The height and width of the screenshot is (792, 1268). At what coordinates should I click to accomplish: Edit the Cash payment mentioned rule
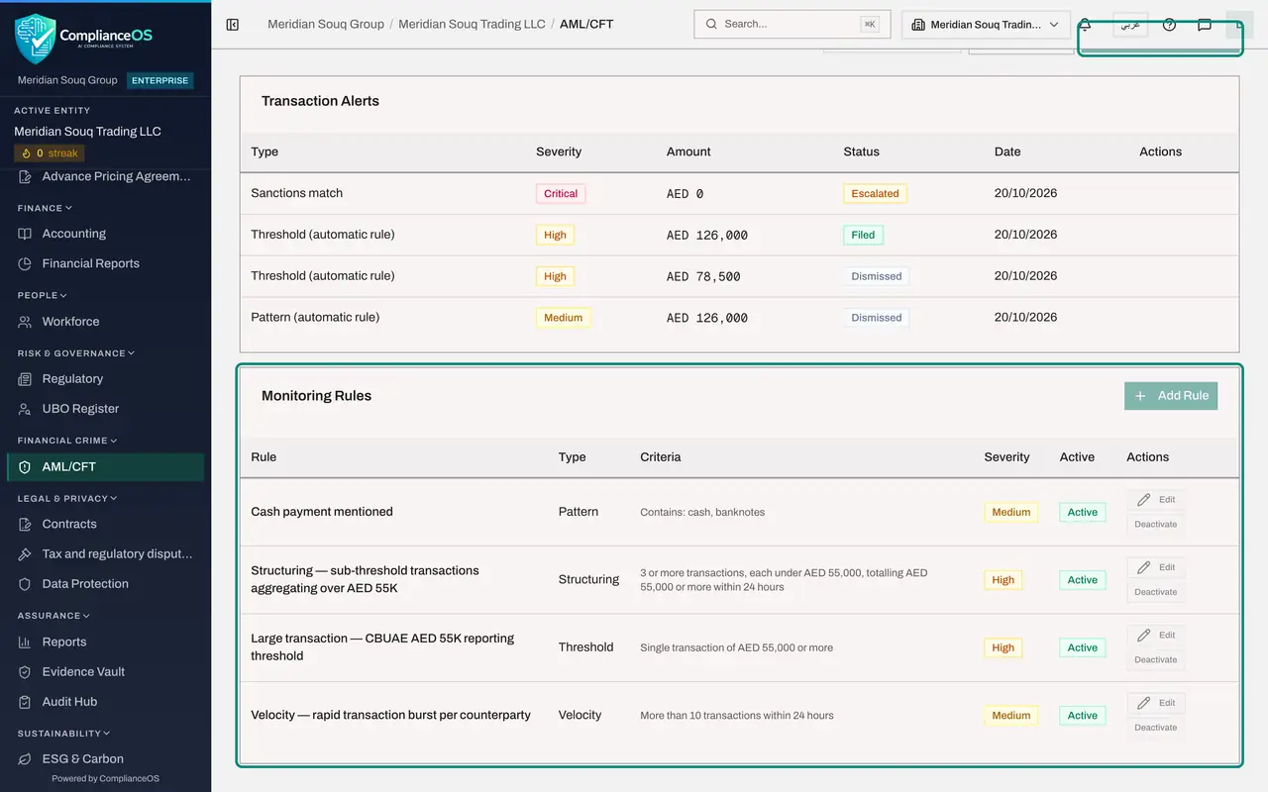click(x=1155, y=500)
